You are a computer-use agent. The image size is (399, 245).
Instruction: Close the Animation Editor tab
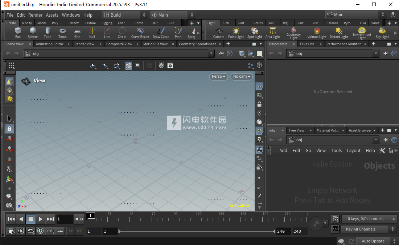coord(69,44)
